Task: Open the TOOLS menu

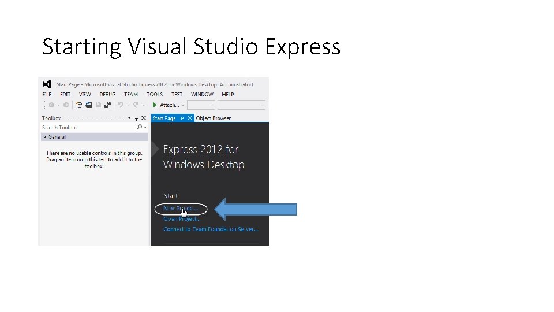Action: 155,94
